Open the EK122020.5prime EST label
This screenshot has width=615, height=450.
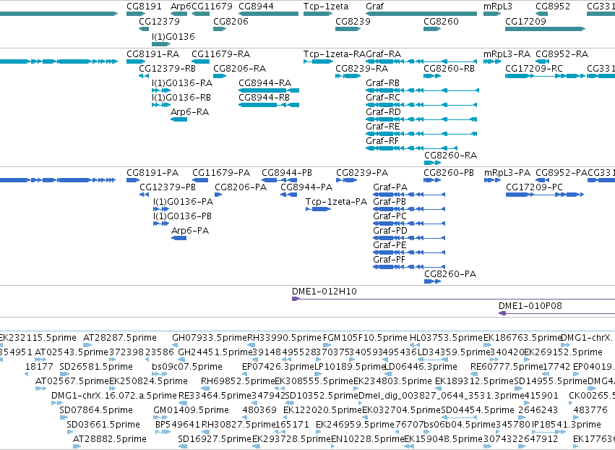click(x=322, y=410)
